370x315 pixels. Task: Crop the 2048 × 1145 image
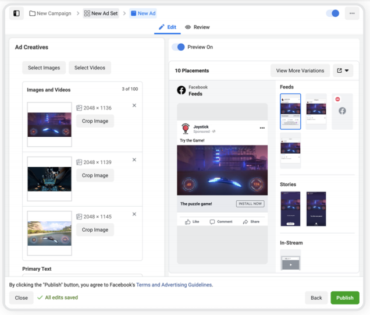tap(95, 230)
